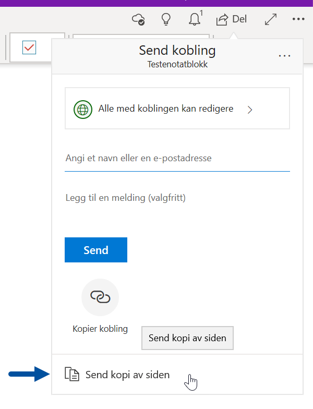
Task: Click the cloud sync status icon
Action: click(138, 19)
